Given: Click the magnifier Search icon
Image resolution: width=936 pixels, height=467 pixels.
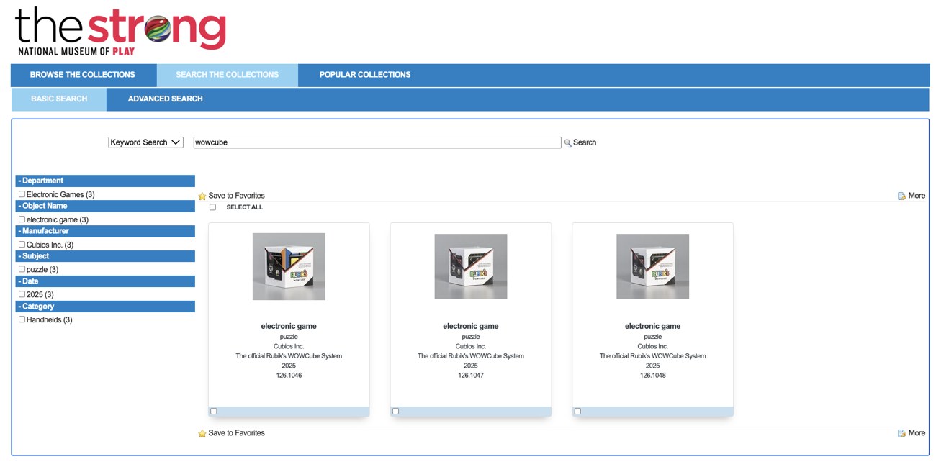Looking at the screenshot, I should 567,142.
